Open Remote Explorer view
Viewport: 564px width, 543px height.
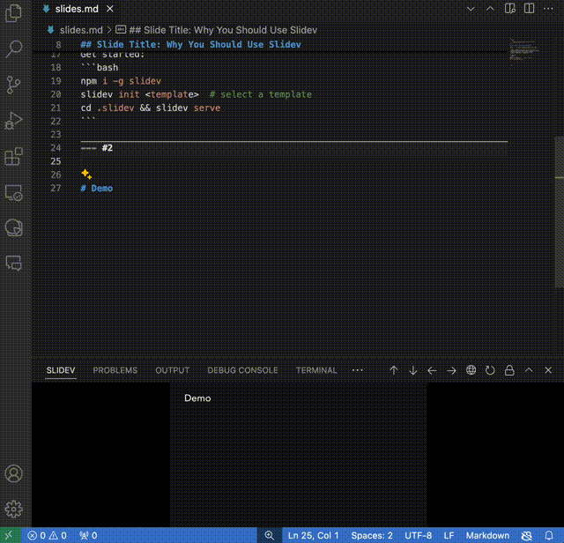pos(14,192)
